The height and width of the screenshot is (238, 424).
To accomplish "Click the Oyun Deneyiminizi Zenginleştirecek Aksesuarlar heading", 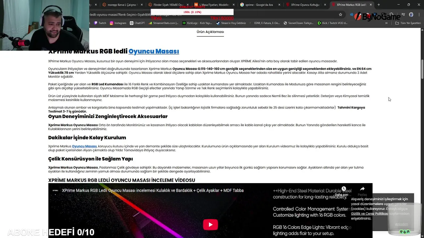I will (x=108, y=116).
